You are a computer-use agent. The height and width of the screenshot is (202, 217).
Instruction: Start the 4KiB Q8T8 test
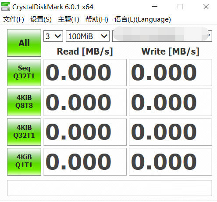point(24,102)
